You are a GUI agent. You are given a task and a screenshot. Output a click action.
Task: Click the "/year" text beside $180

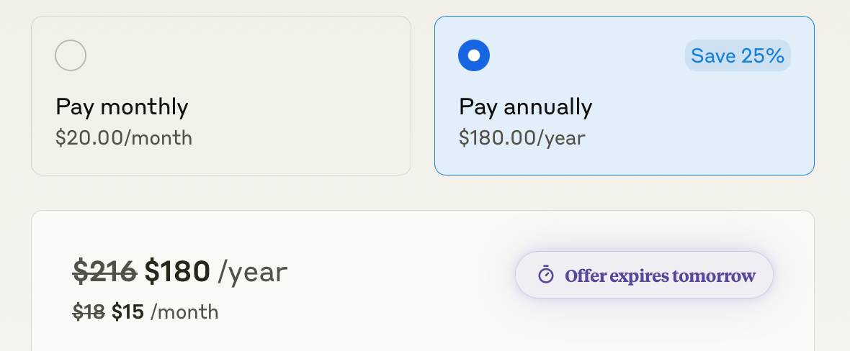[x=253, y=272]
